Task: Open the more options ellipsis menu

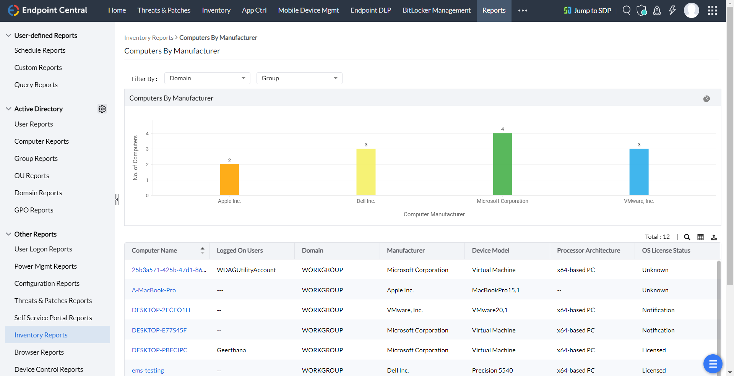Action: coord(523,10)
